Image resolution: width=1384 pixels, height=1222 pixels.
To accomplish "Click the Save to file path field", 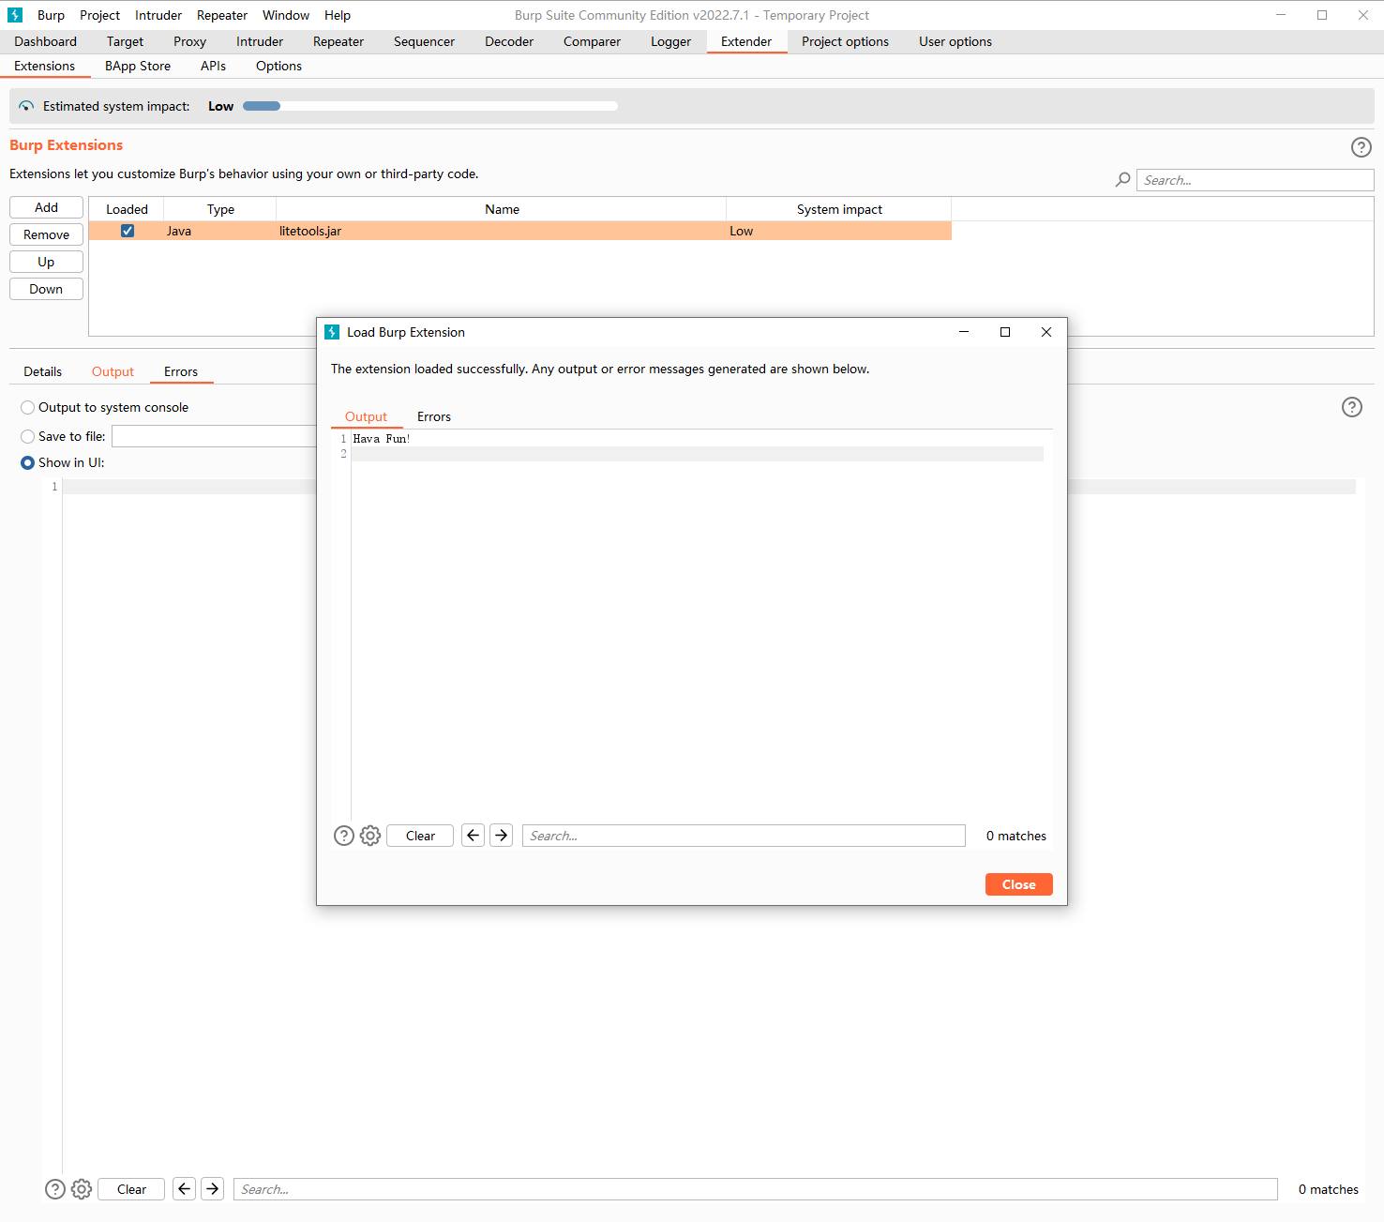I will tap(215, 436).
